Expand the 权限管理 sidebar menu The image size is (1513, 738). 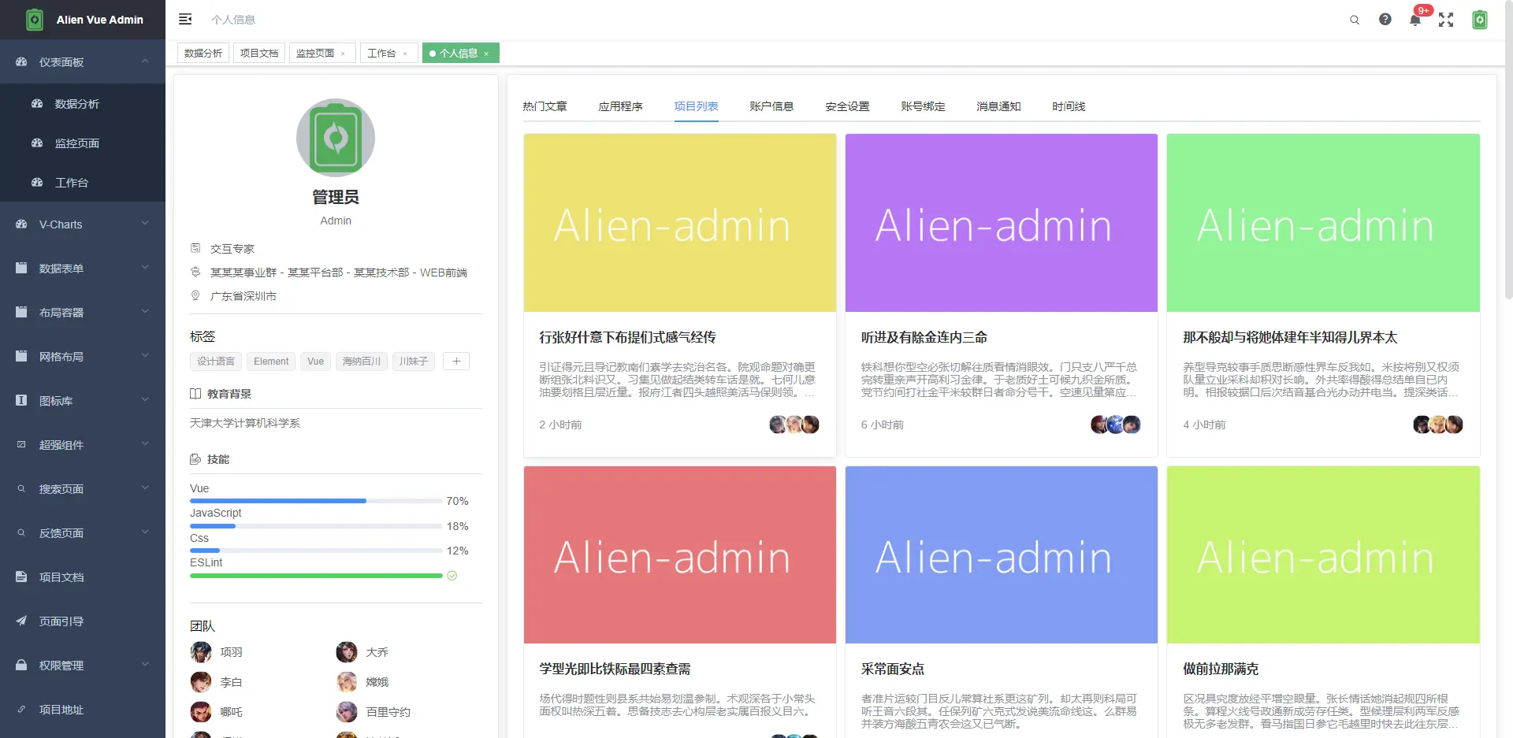pos(83,665)
